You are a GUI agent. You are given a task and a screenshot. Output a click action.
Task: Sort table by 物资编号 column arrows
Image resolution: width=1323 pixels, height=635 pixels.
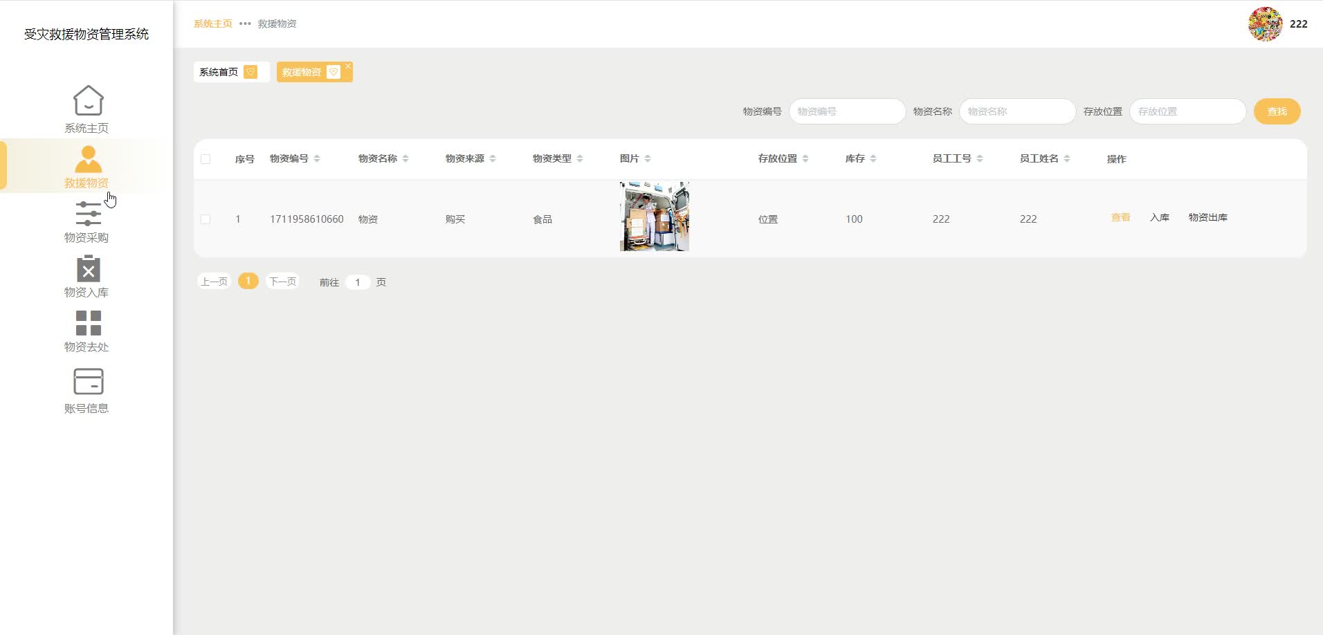tap(317, 158)
